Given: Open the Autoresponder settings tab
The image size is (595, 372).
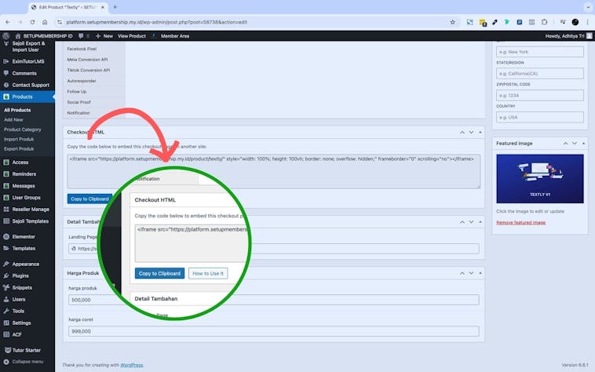Looking at the screenshot, I should [82, 81].
